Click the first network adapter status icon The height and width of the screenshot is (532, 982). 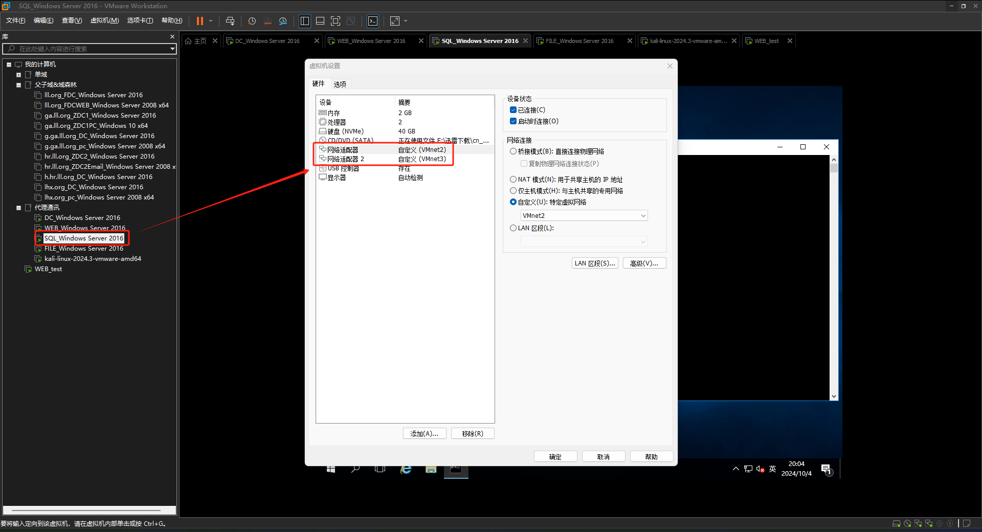tap(918, 523)
